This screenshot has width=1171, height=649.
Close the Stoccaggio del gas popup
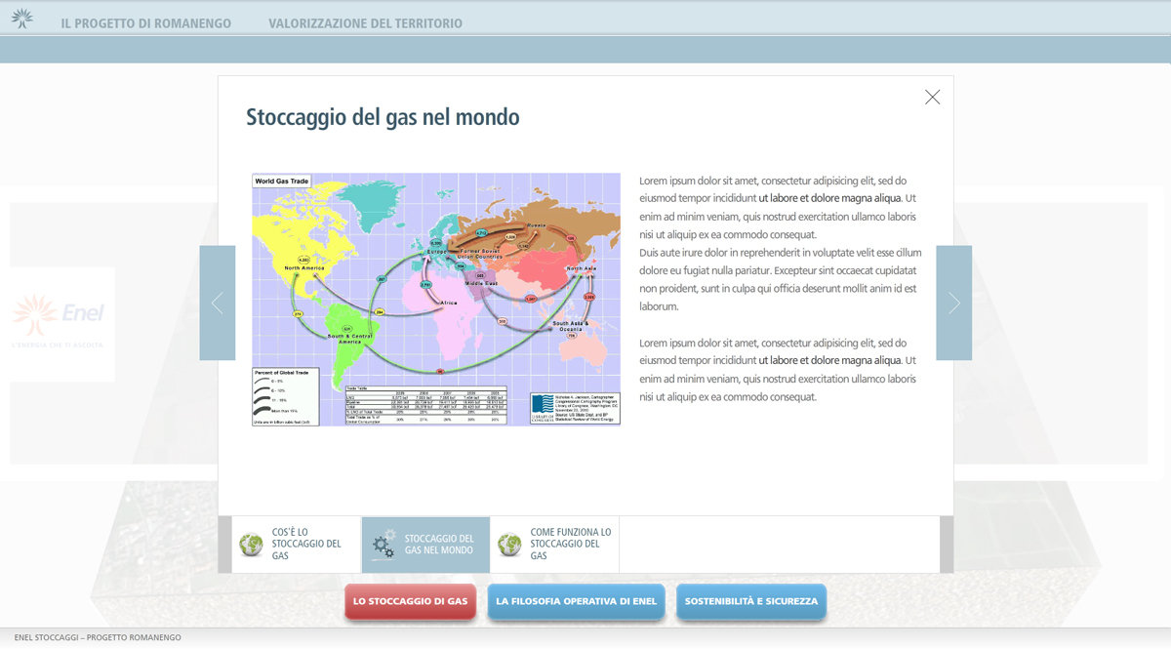(x=932, y=98)
